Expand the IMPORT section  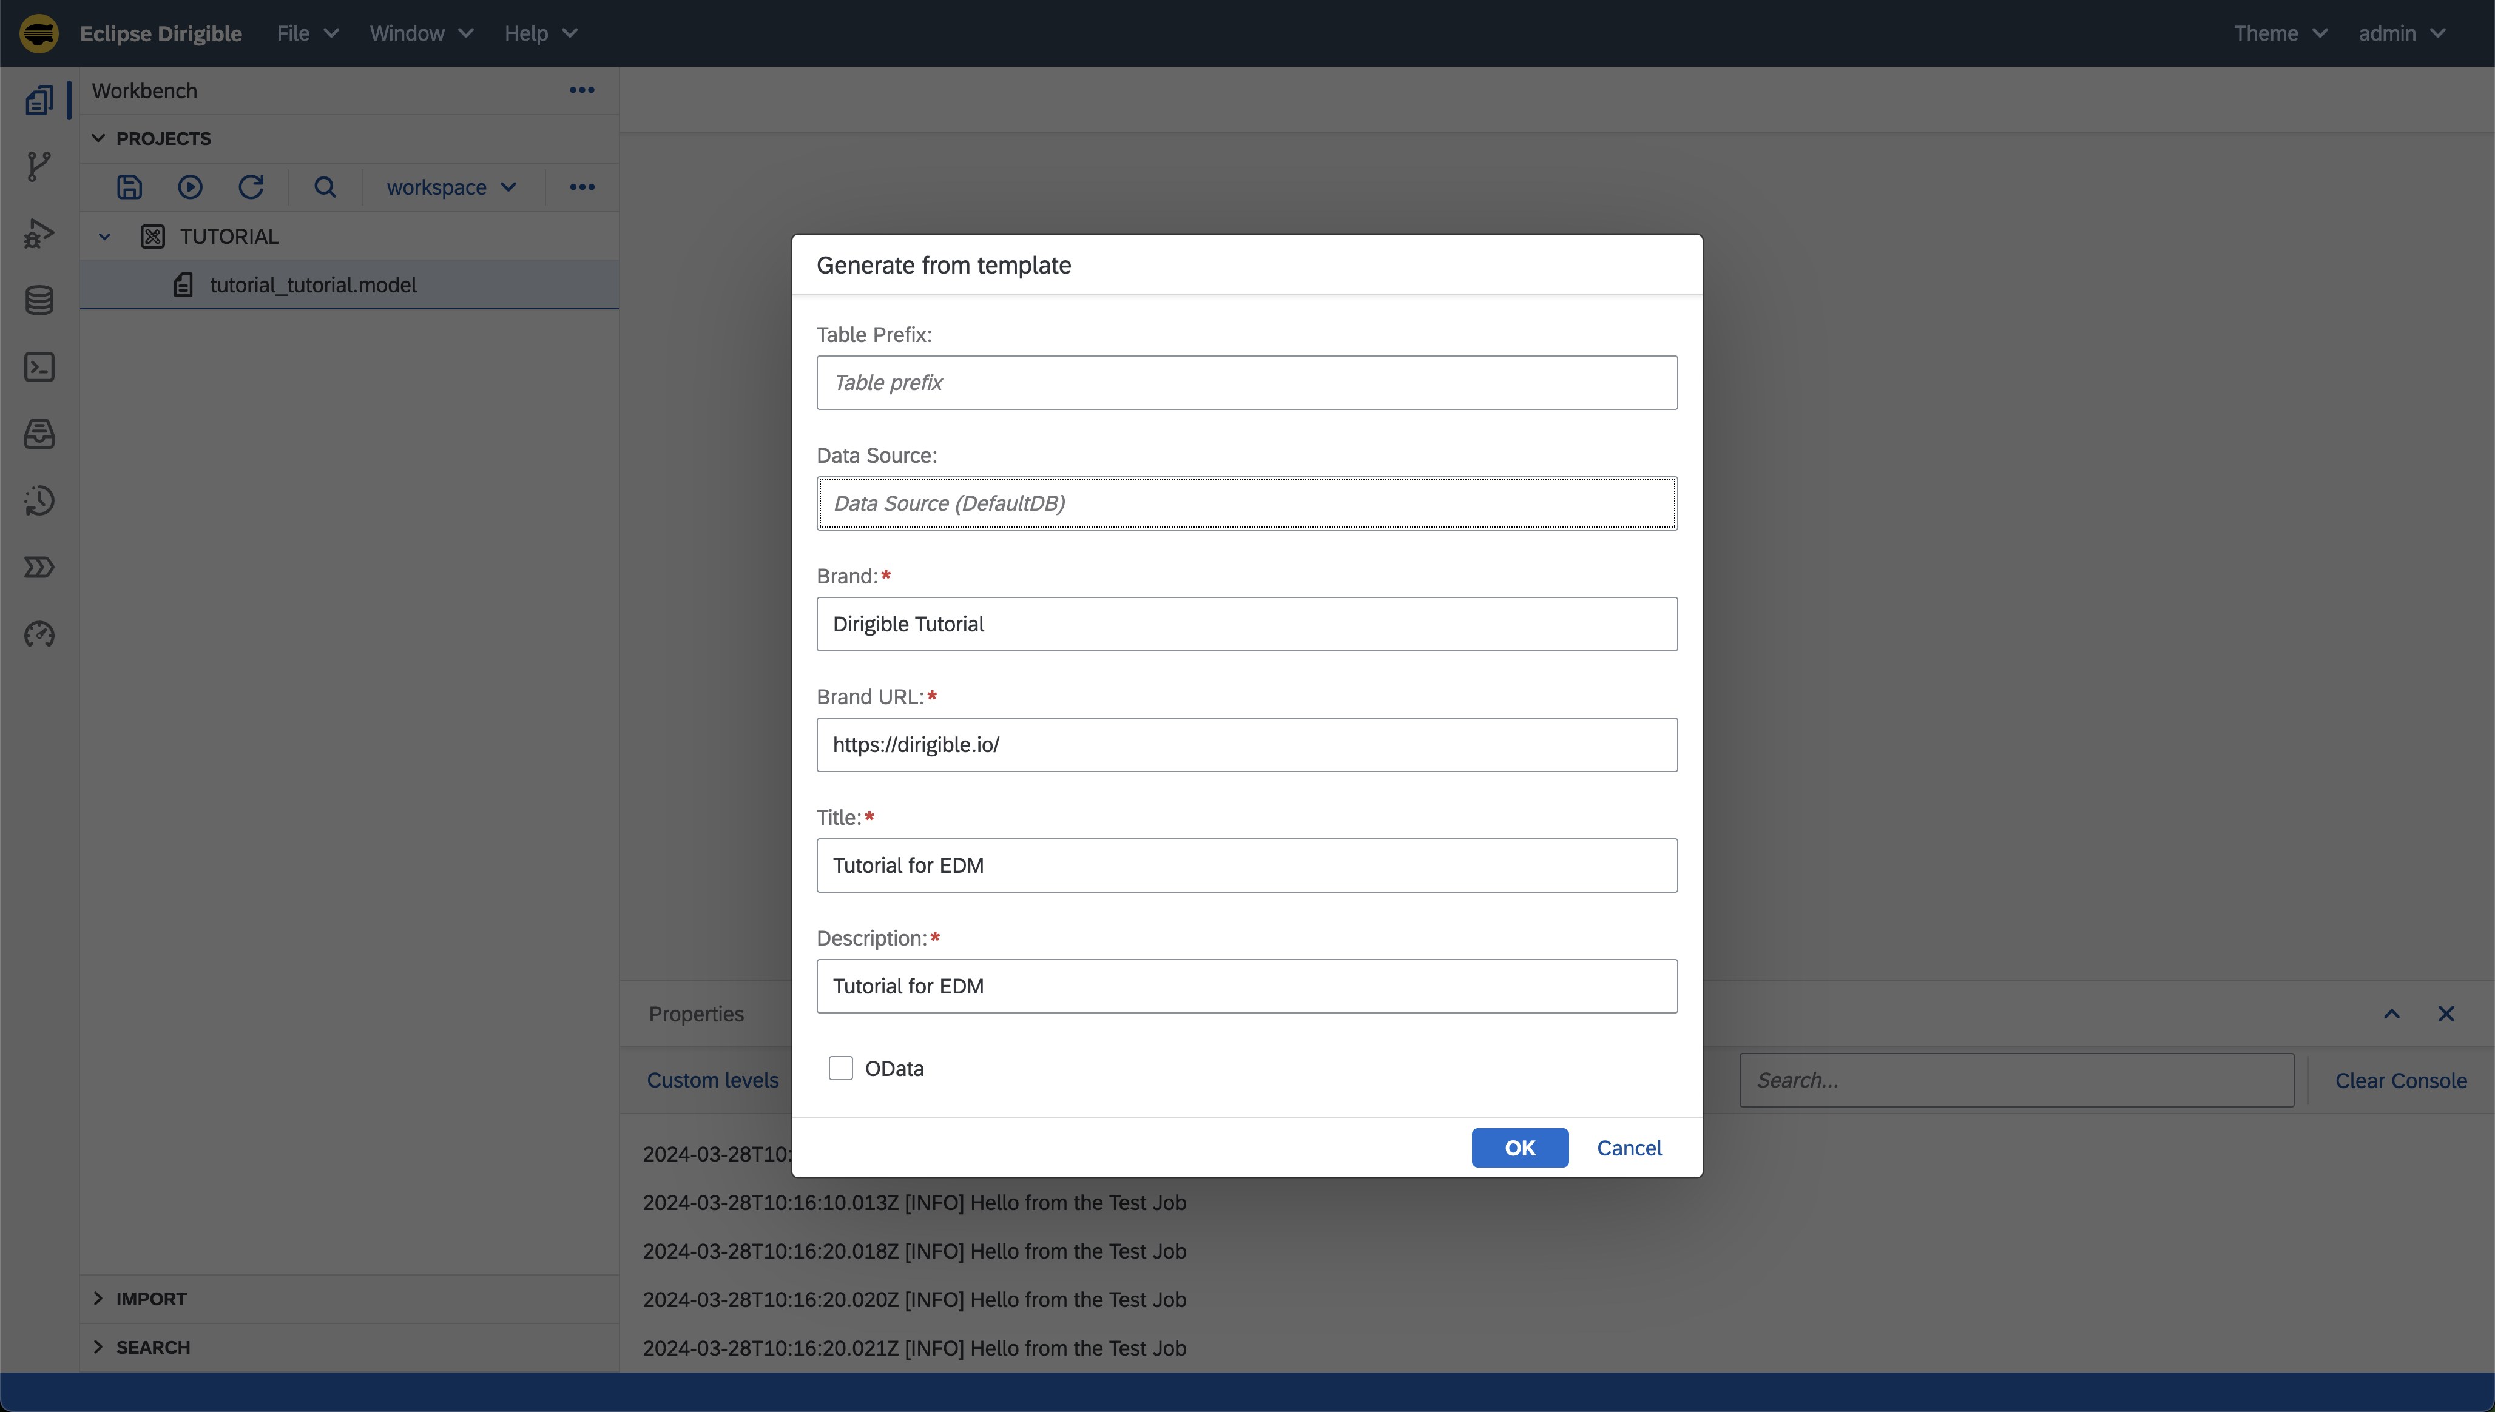[98, 1299]
